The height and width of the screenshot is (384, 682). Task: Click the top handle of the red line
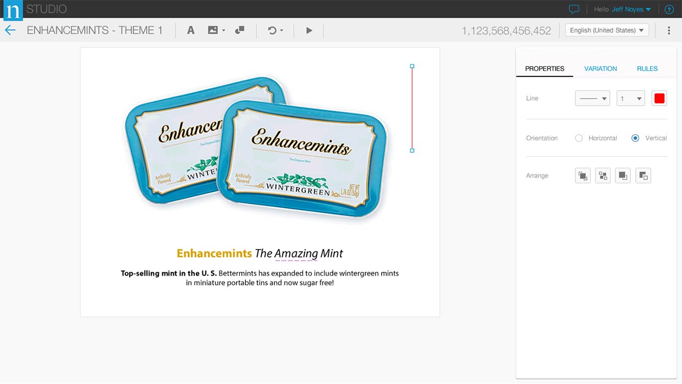pos(412,66)
